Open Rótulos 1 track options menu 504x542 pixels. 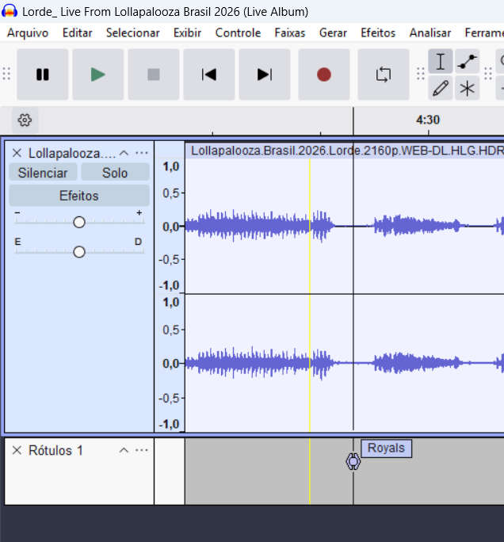[142, 450]
